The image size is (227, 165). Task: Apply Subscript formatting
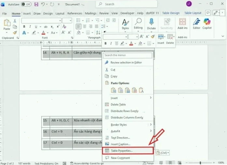coord(52,27)
